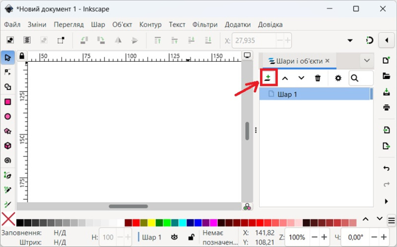Expand the Шари і об'єкти panel dropdown chevron

coord(367,61)
